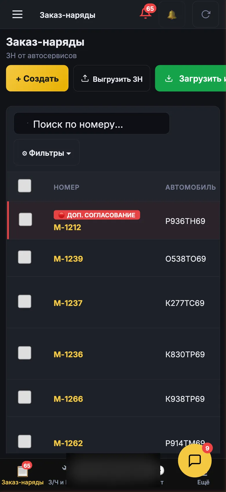Click the ДОП. СОГЛАСОВАНИЕ status badge
This screenshot has width=226, height=492.
(x=97, y=215)
